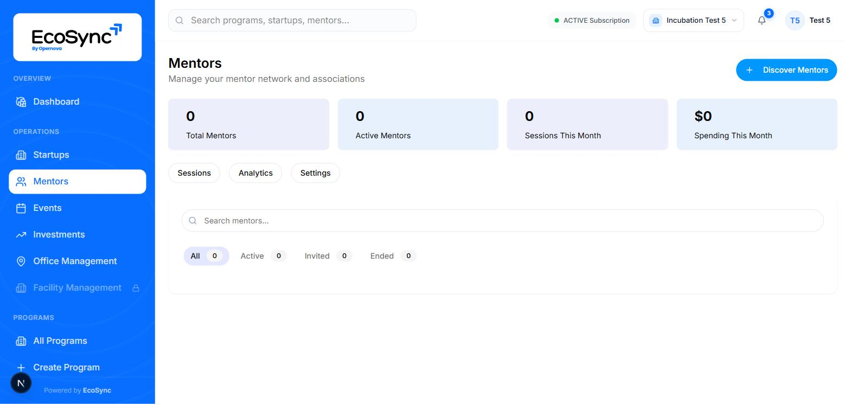Image resolution: width=845 pixels, height=404 pixels.
Task: Click the Mentors people icon in sidebar
Action: [21, 182]
